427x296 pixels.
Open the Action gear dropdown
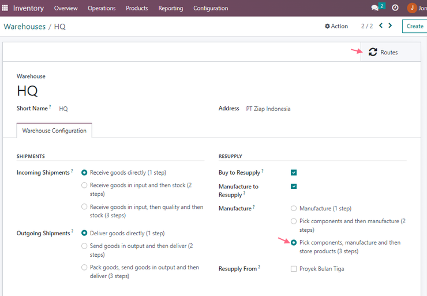pyautogui.click(x=336, y=26)
